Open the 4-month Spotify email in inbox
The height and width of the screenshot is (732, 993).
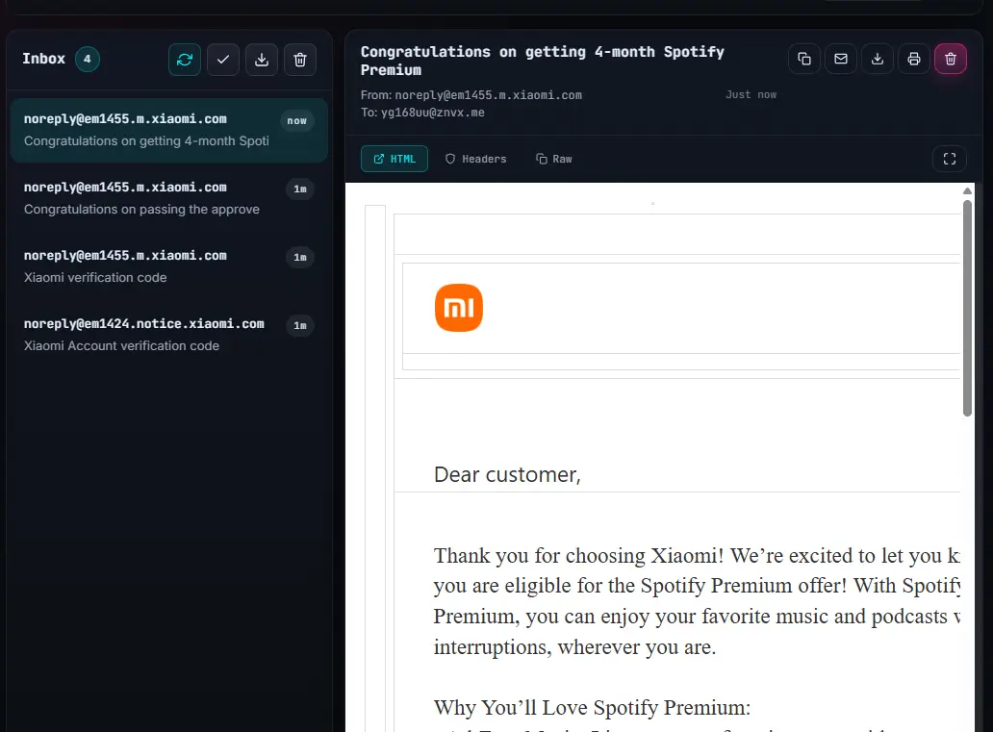[169, 130]
